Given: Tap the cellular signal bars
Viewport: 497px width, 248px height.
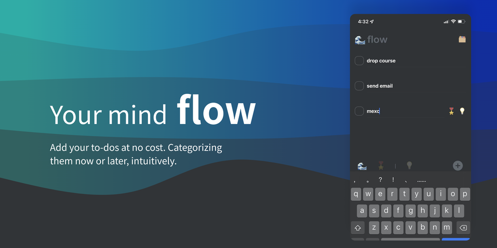Looking at the screenshot, I should click(x=447, y=21).
